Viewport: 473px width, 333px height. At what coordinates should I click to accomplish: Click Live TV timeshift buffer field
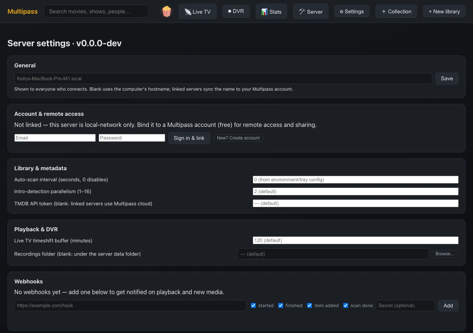pyautogui.click(x=355, y=240)
